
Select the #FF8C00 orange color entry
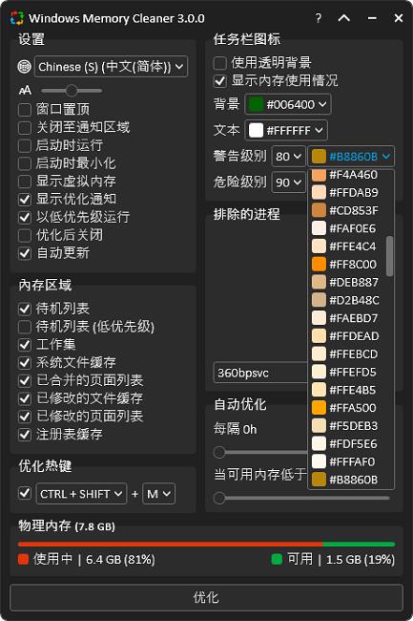(x=346, y=264)
